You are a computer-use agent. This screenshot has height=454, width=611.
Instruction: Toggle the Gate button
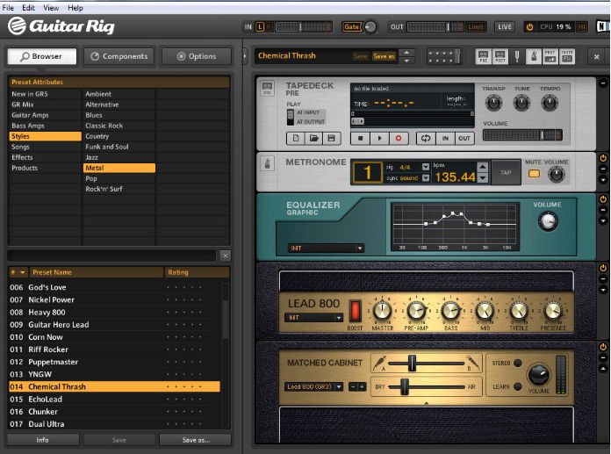coord(351,27)
